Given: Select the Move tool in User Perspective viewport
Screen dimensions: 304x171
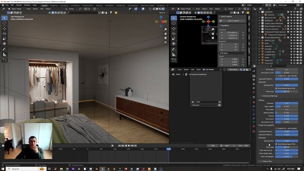Looking at the screenshot, I should tap(4, 28).
